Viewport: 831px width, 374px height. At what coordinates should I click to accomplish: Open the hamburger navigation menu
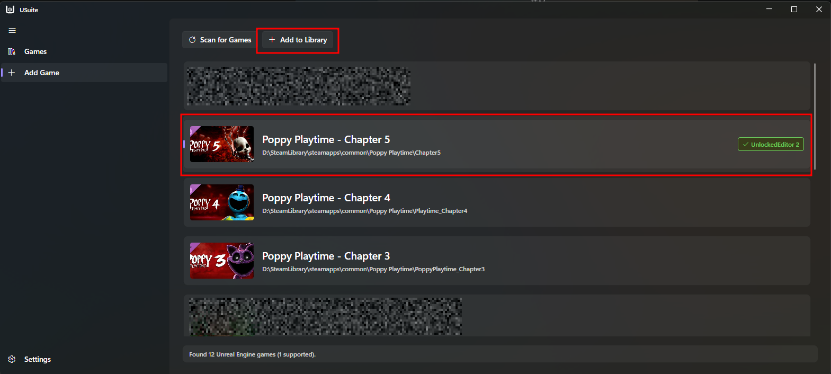point(12,31)
